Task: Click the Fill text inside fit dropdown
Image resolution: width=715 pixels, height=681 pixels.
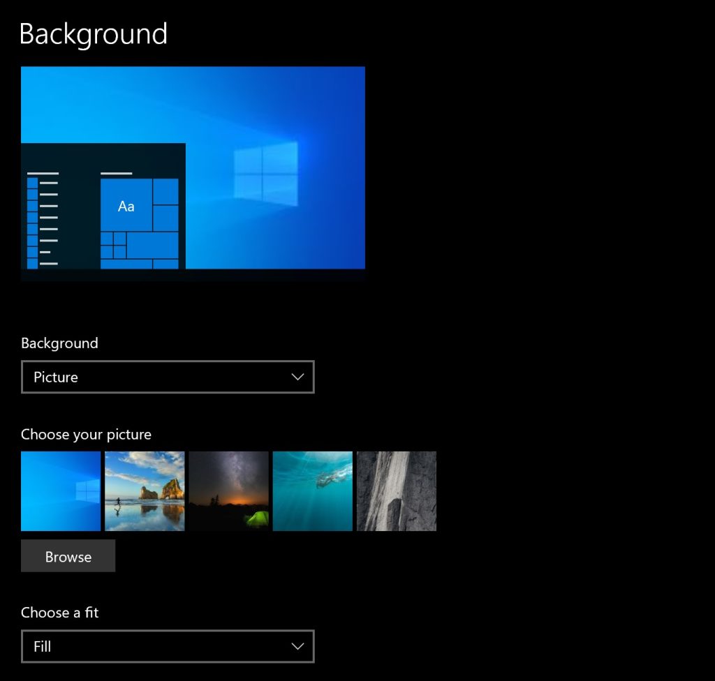Action: [x=43, y=646]
